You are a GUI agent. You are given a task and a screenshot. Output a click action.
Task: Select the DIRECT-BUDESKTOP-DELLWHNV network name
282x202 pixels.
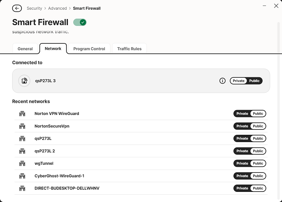click(67, 188)
